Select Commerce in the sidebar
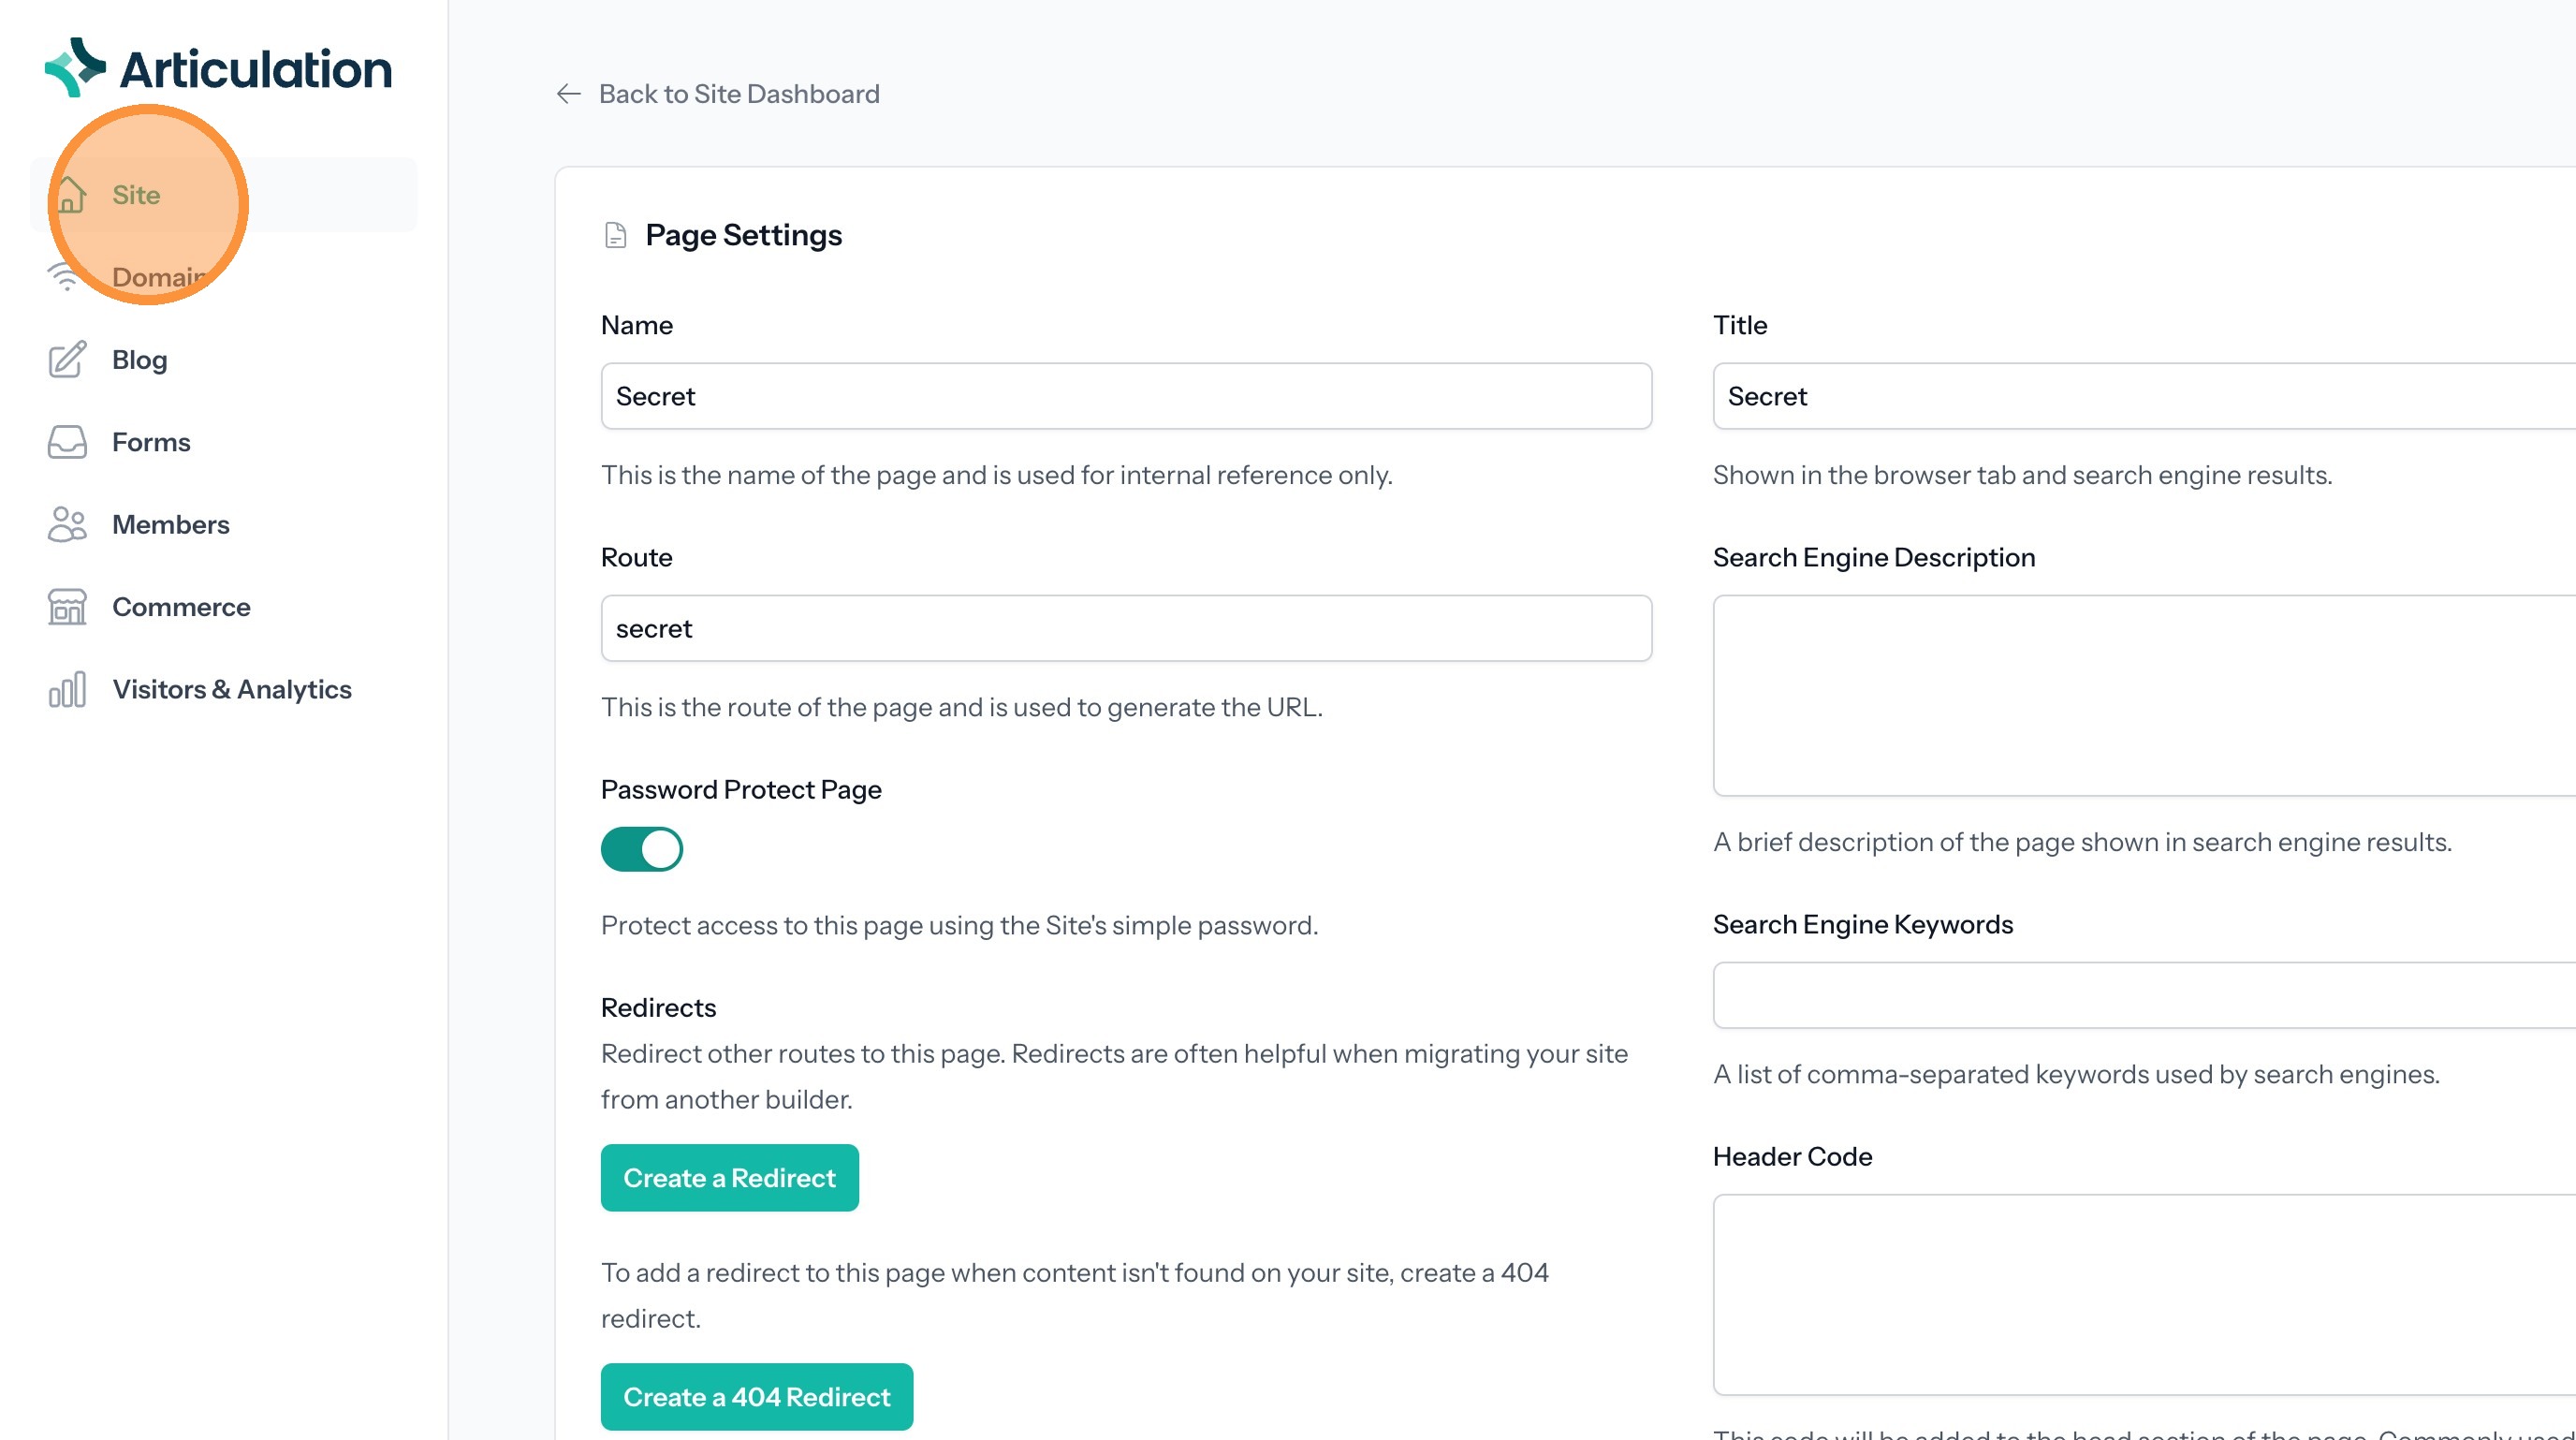 [x=180, y=607]
